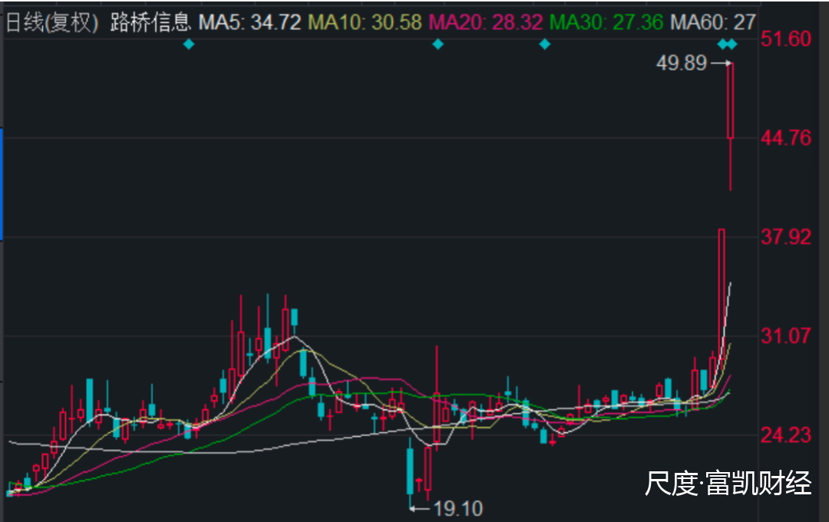Viewport: 829px width, 522px height.
Task: Select the MA5: 34.72 indicator label
Action: 249,23
